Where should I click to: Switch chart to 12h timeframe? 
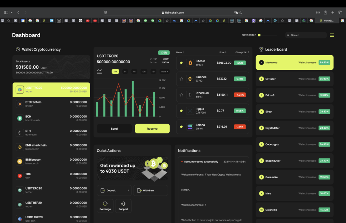pyautogui.click(x=144, y=71)
